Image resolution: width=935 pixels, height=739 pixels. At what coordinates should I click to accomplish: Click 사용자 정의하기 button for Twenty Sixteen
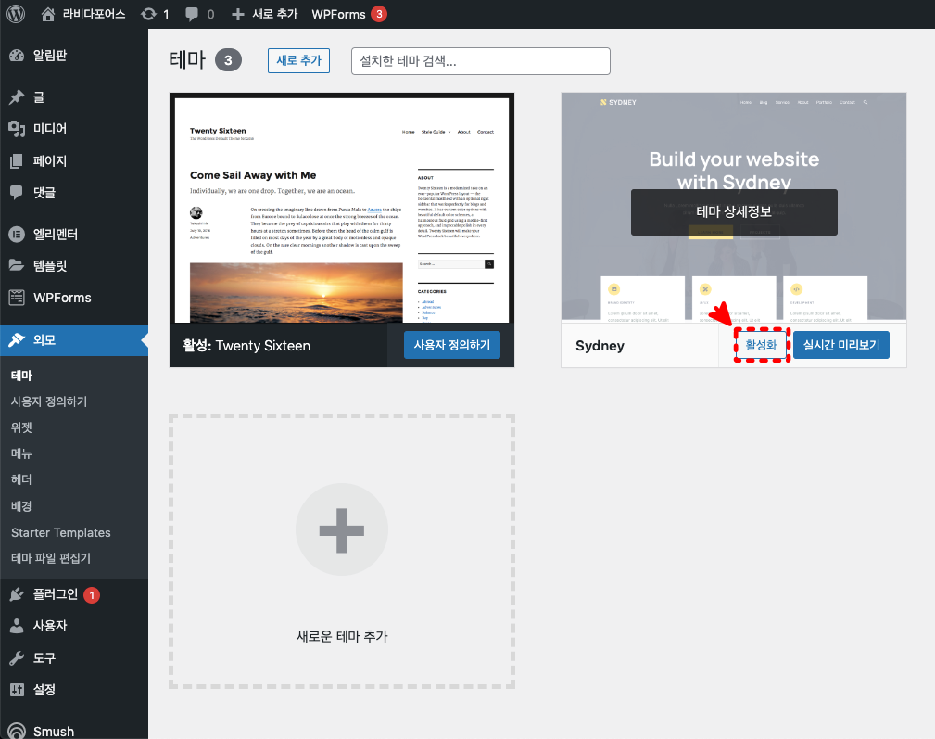click(x=452, y=345)
